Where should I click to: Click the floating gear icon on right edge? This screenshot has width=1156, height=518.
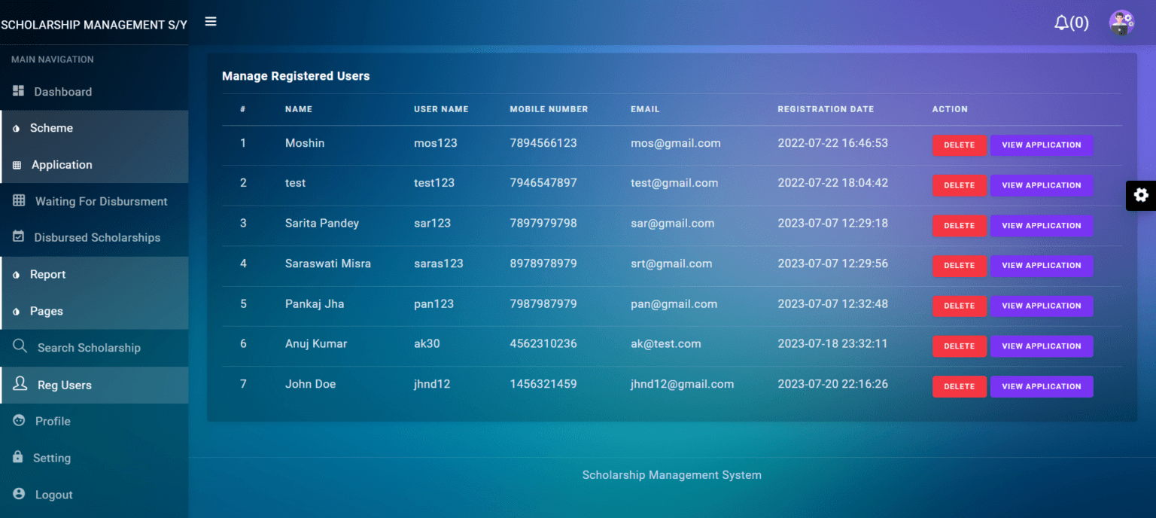tap(1142, 196)
